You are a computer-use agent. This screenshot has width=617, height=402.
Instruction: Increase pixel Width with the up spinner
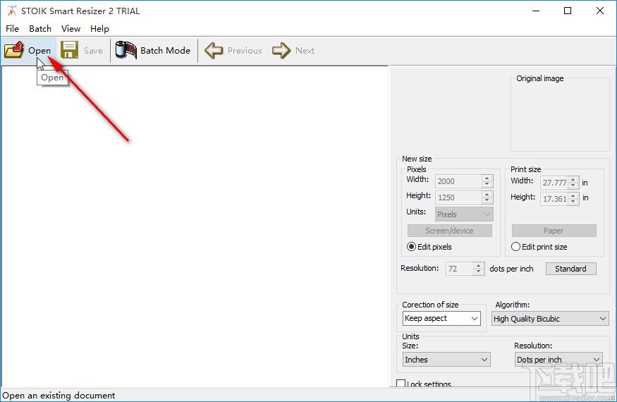[x=487, y=178]
